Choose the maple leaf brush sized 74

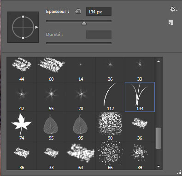tap(22, 127)
